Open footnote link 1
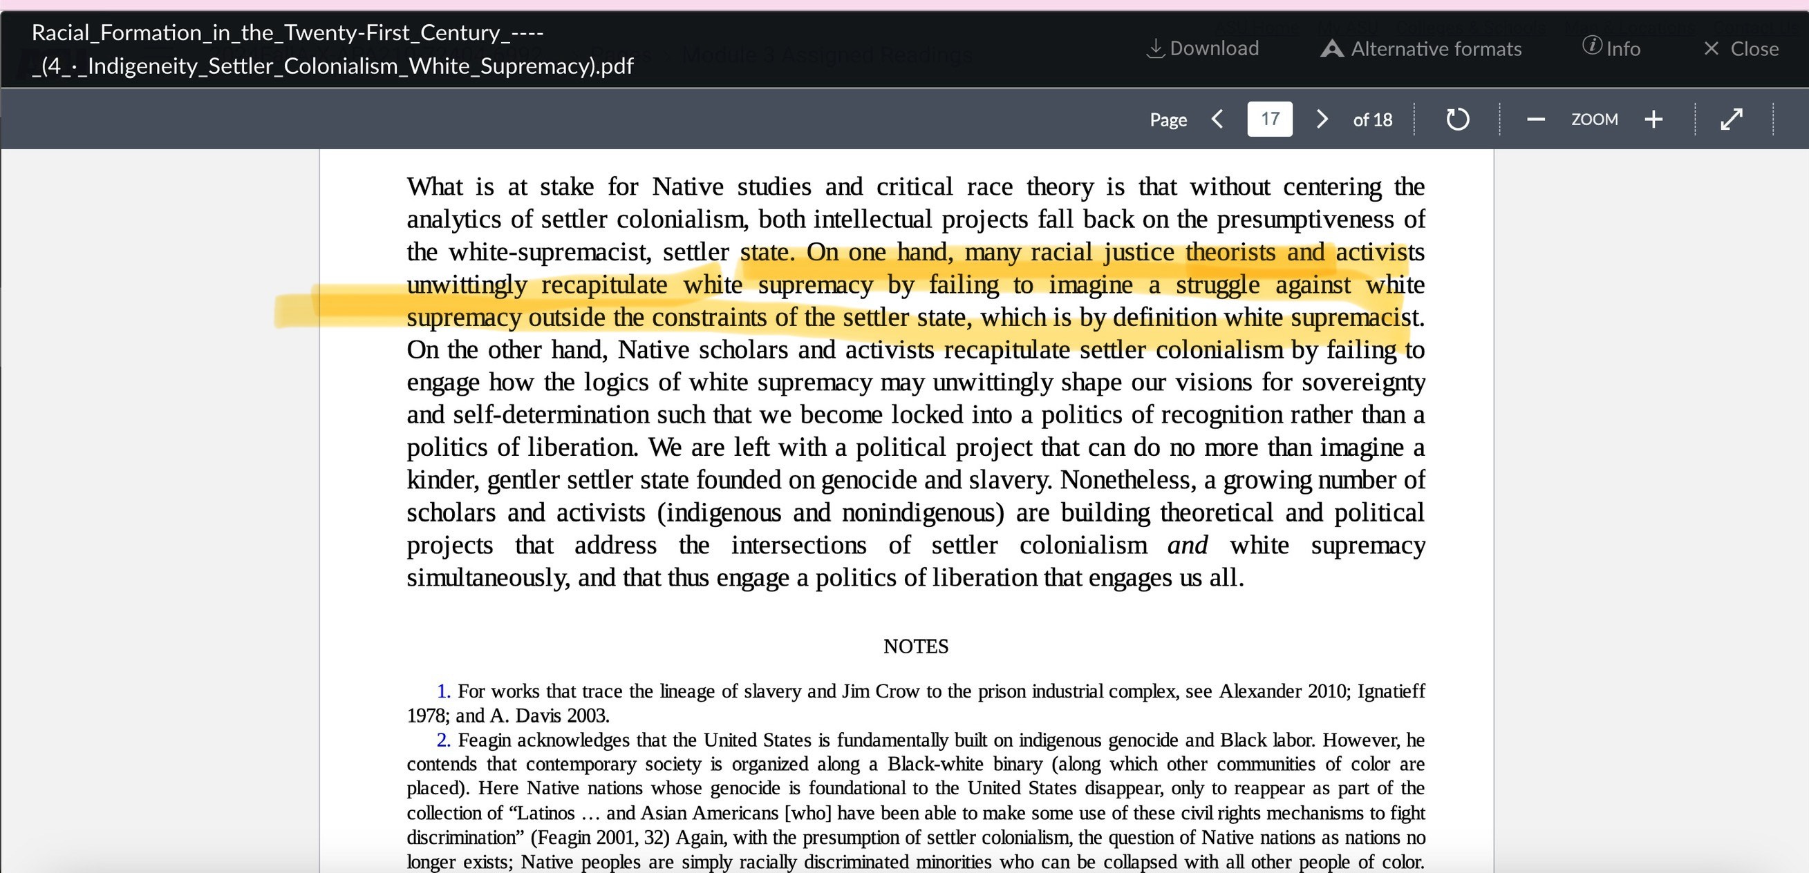The height and width of the screenshot is (873, 1809). (x=444, y=691)
